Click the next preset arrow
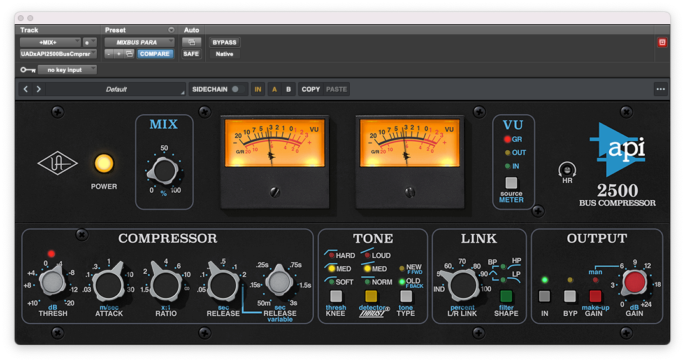 point(39,90)
